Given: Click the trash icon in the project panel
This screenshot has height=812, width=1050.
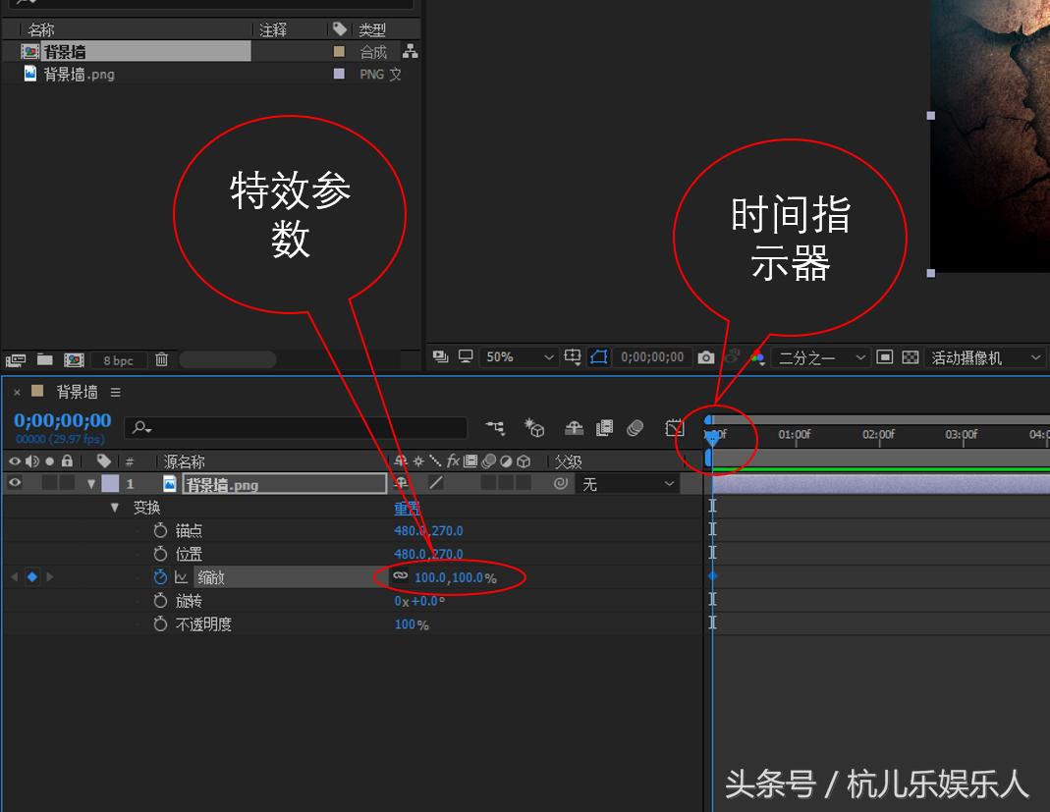Looking at the screenshot, I should click(162, 359).
